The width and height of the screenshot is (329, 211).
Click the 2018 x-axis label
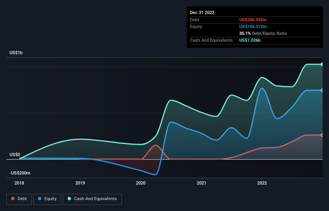point(19,183)
